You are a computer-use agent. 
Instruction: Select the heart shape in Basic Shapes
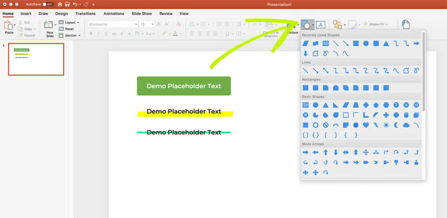tap(366, 125)
